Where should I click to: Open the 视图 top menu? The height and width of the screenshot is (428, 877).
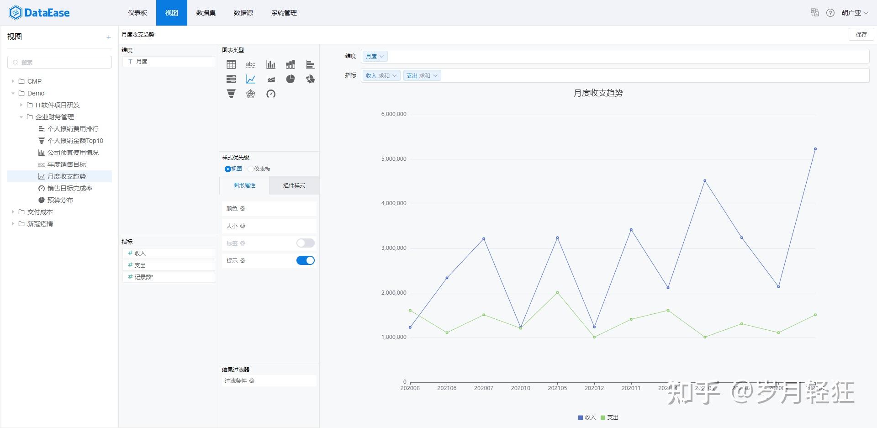pyautogui.click(x=172, y=13)
